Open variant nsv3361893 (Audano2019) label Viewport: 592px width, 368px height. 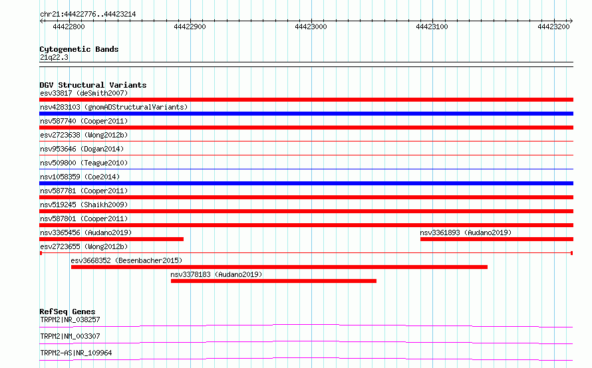466,232
